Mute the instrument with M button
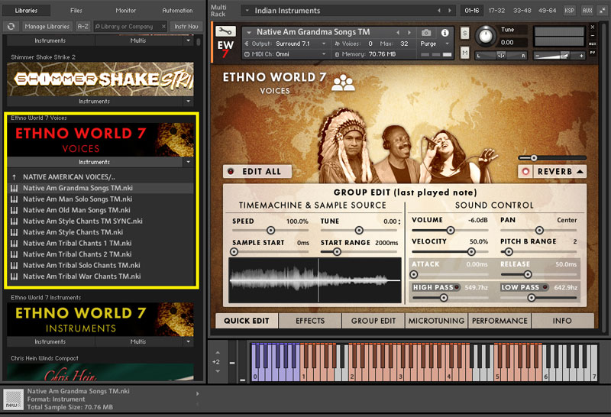Screen dimensions: 611x417 coord(465,52)
